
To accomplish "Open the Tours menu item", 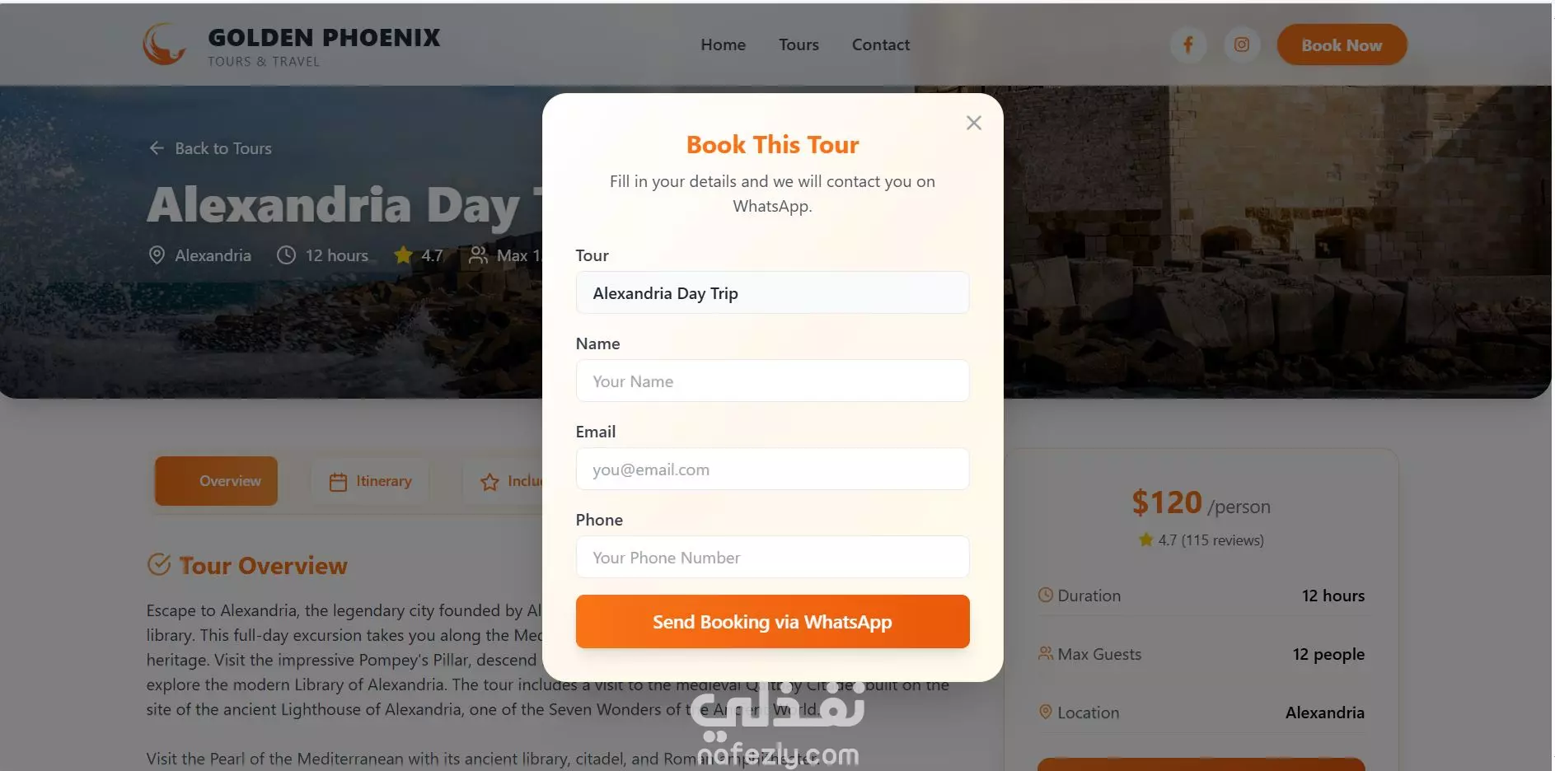I will coord(799,44).
